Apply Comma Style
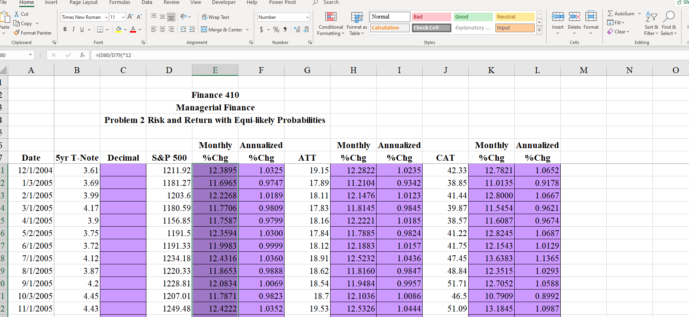This screenshot has height=317, width=689. (x=285, y=29)
